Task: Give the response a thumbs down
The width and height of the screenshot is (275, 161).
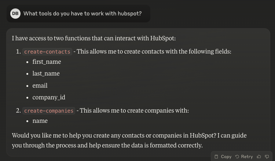Action: pyautogui.click(x=267, y=157)
